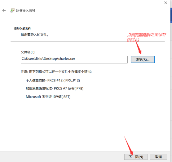The width and height of the screenshot is (172, 162).
Task: Click the red annotation text 点浏览器选择之前保存的证书
Action: point(147,37)
